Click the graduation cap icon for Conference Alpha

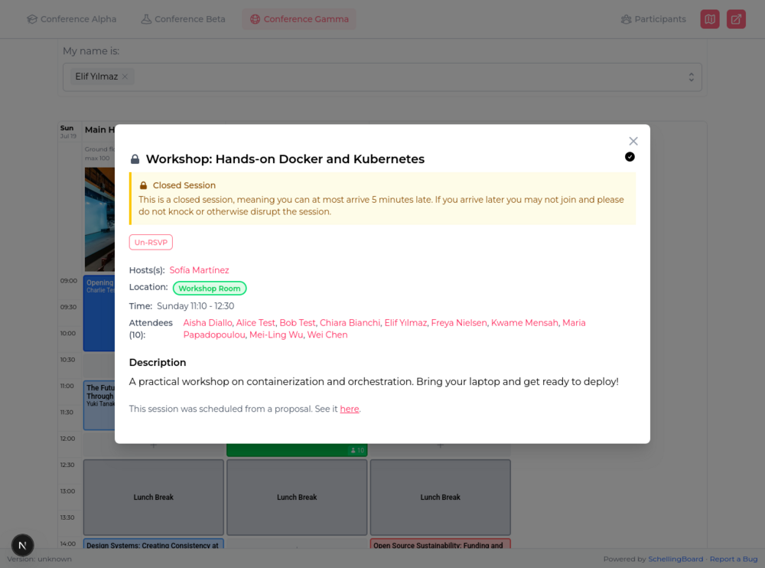(x=32, y=19)
